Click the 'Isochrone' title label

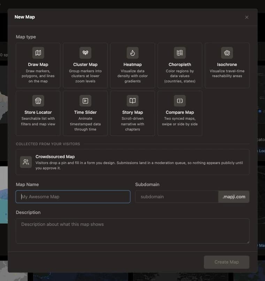[227, 65]
